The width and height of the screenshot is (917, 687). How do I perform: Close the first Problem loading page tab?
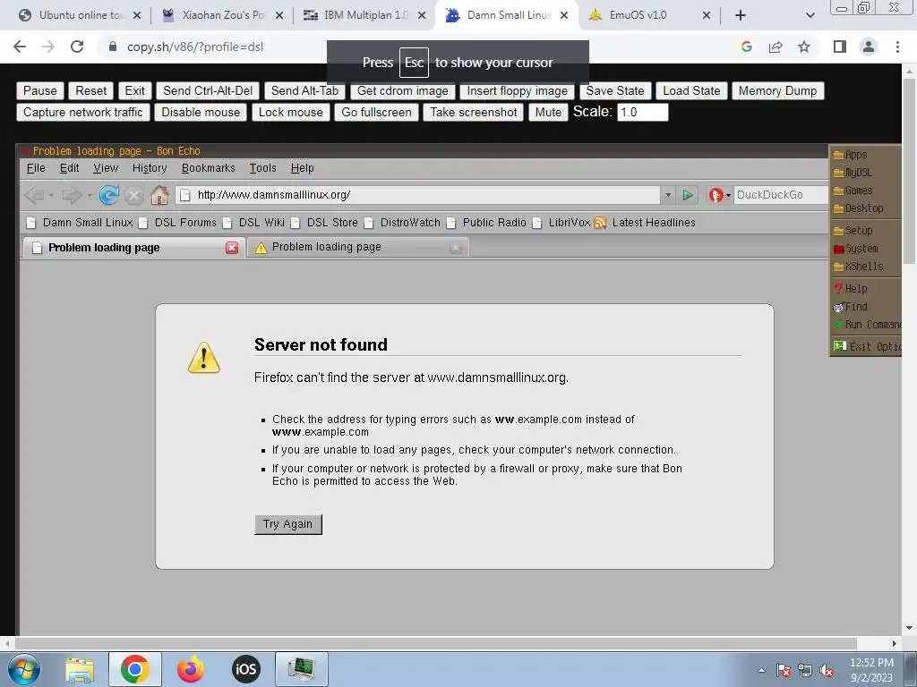coord(232,248)
